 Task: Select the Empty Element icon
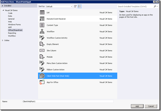(x=42, y=44)
